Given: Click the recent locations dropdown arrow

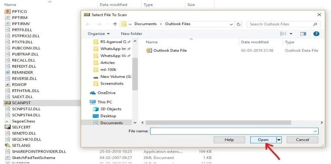Looking at the screenshot, I should 107,24.
